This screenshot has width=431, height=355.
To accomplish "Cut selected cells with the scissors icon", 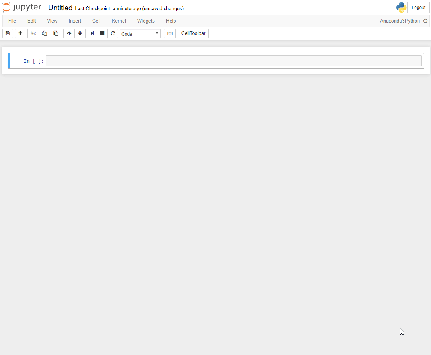I will coord(33,33).
